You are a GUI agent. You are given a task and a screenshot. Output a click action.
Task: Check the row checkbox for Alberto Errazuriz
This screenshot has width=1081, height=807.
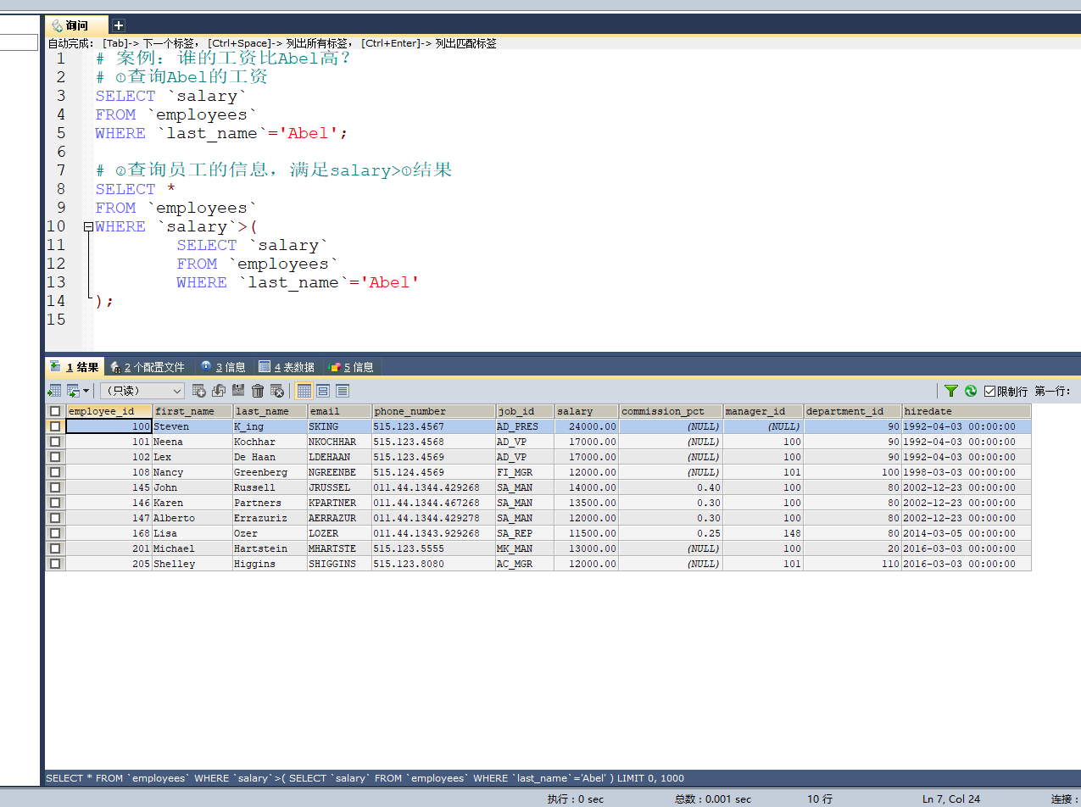55,518
